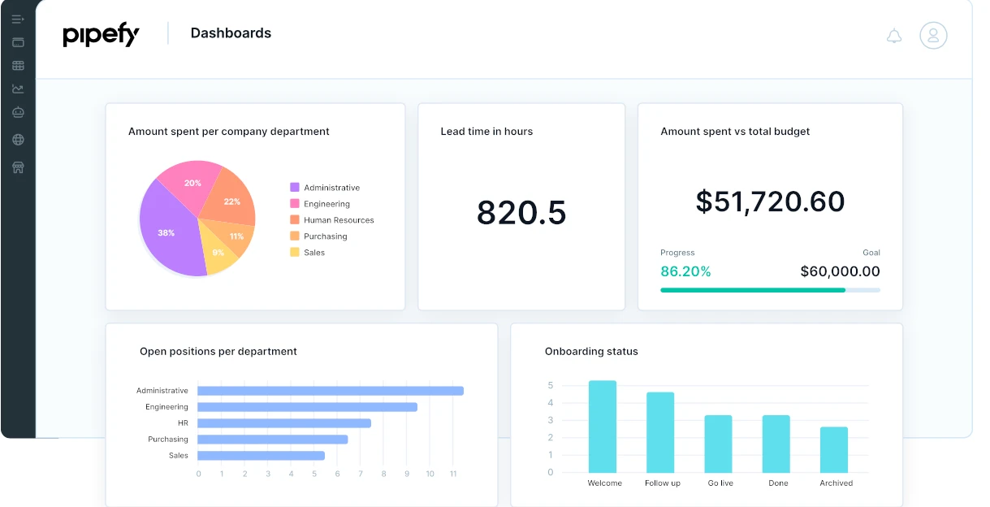Open the robot automation icon
990x507 pixels.
(18, 113)
